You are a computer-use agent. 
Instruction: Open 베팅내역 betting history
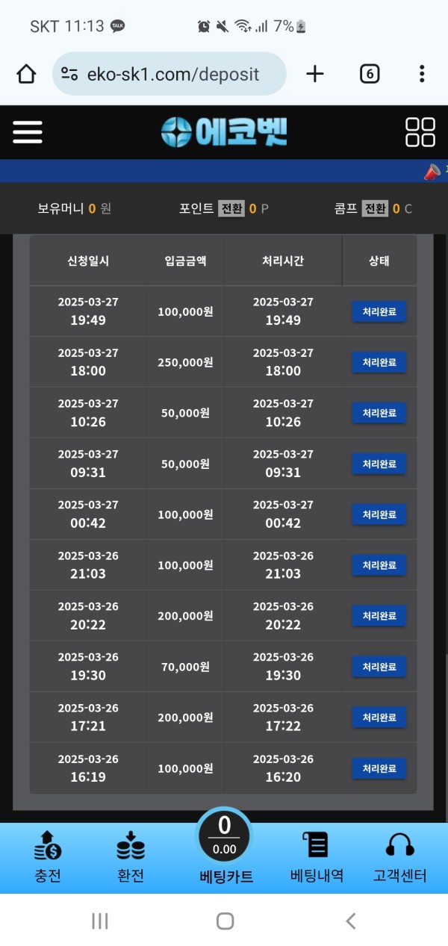pyautogui.click(x=317, y=857)
